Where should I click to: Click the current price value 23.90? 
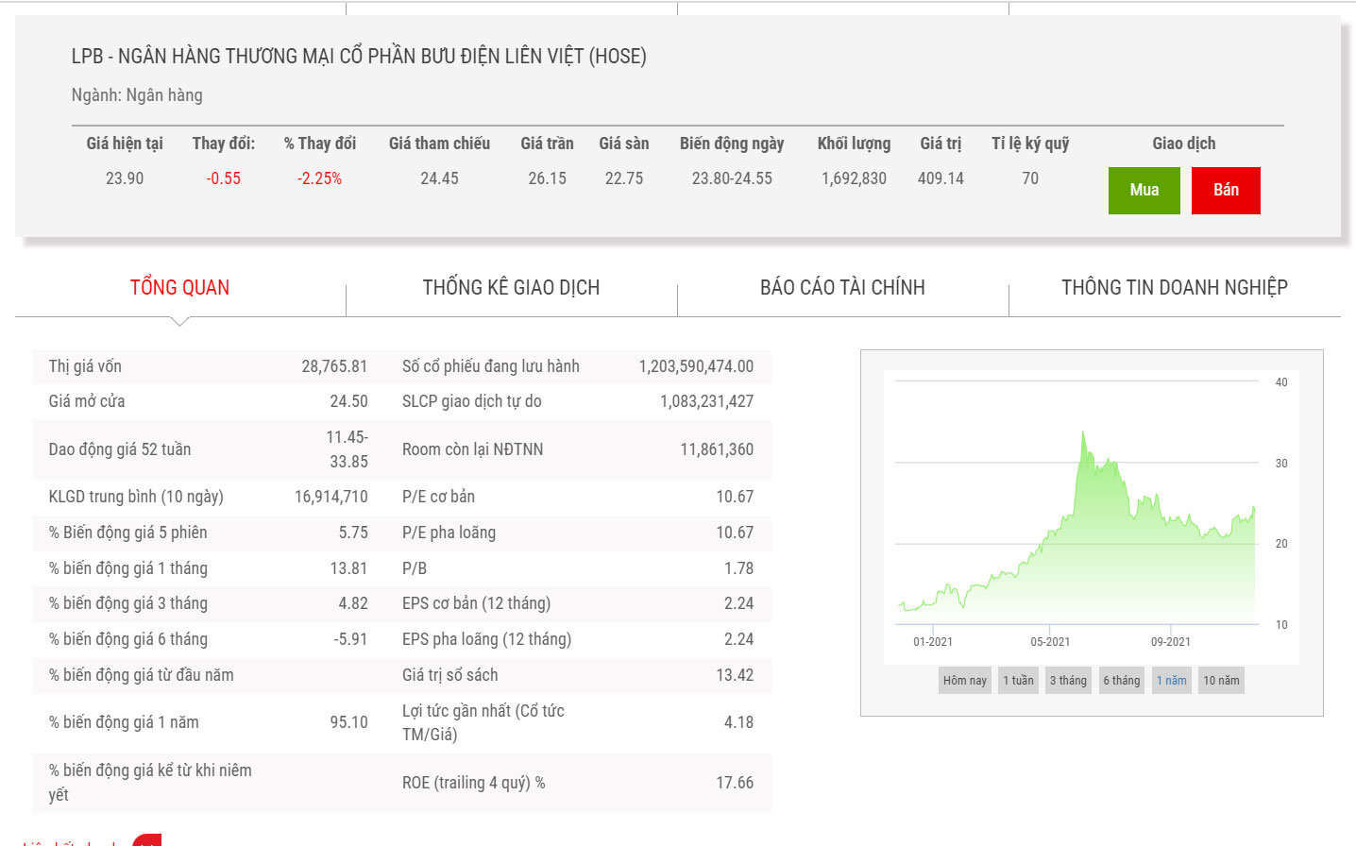pyautogui.click(x=125, y=178)
